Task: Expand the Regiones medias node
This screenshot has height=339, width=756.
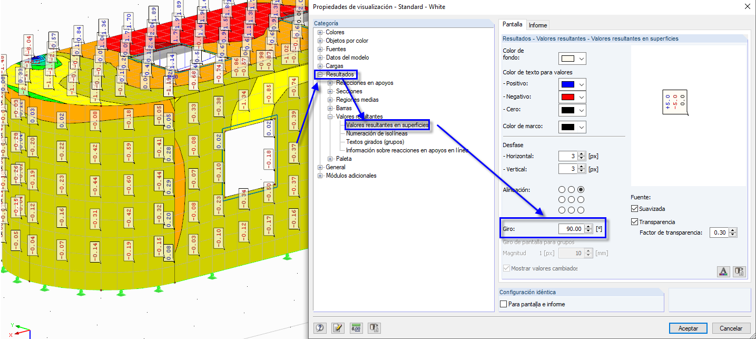Action: pyautogui.click(x=331, y=100)
